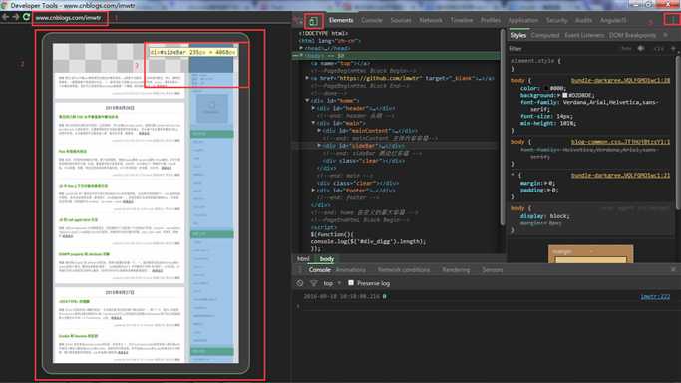681x383 pixels.
Task: Select the script element line
Action: pyautogui.click(x=324, y=227)
